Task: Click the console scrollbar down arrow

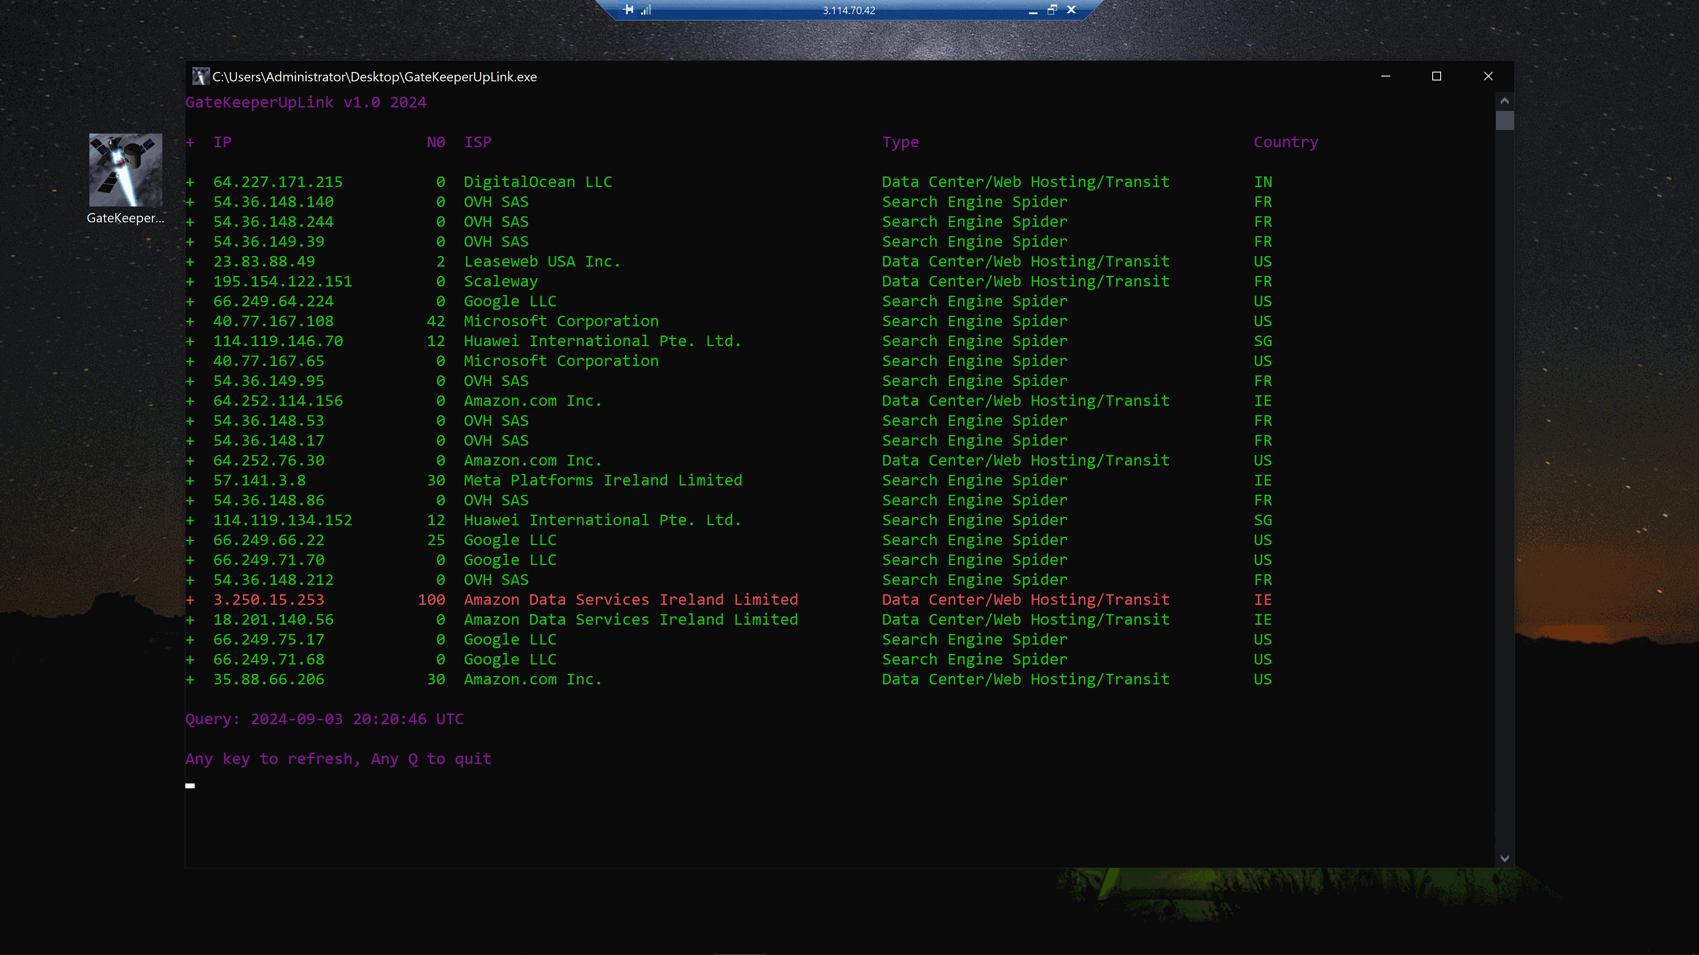Action: coord(1504,858)
